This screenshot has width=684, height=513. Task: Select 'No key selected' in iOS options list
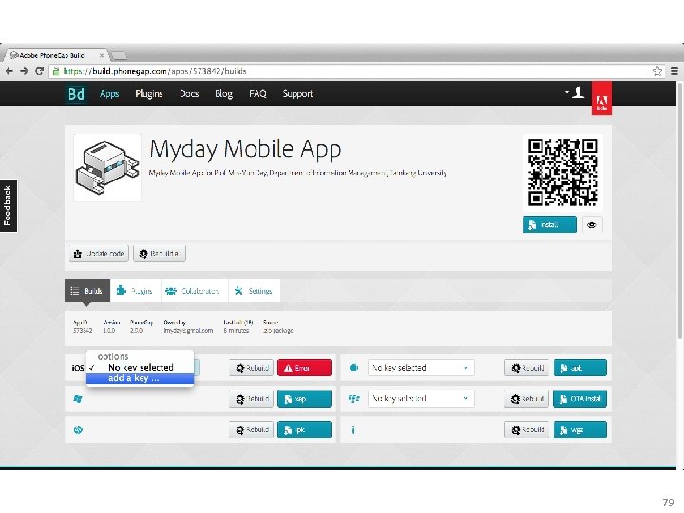[x=140, y=368]
